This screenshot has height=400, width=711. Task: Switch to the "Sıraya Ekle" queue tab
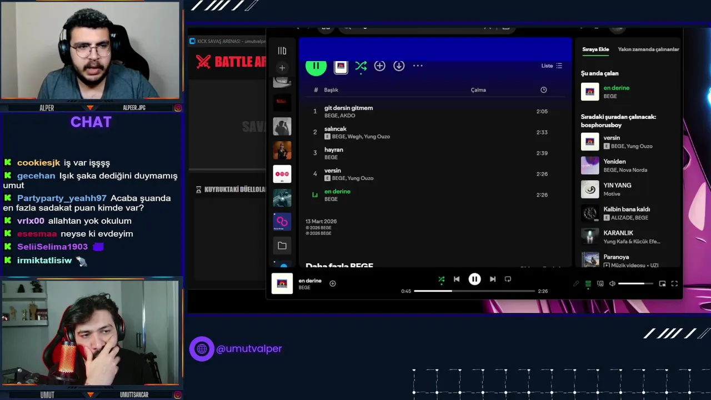(595, 49)
